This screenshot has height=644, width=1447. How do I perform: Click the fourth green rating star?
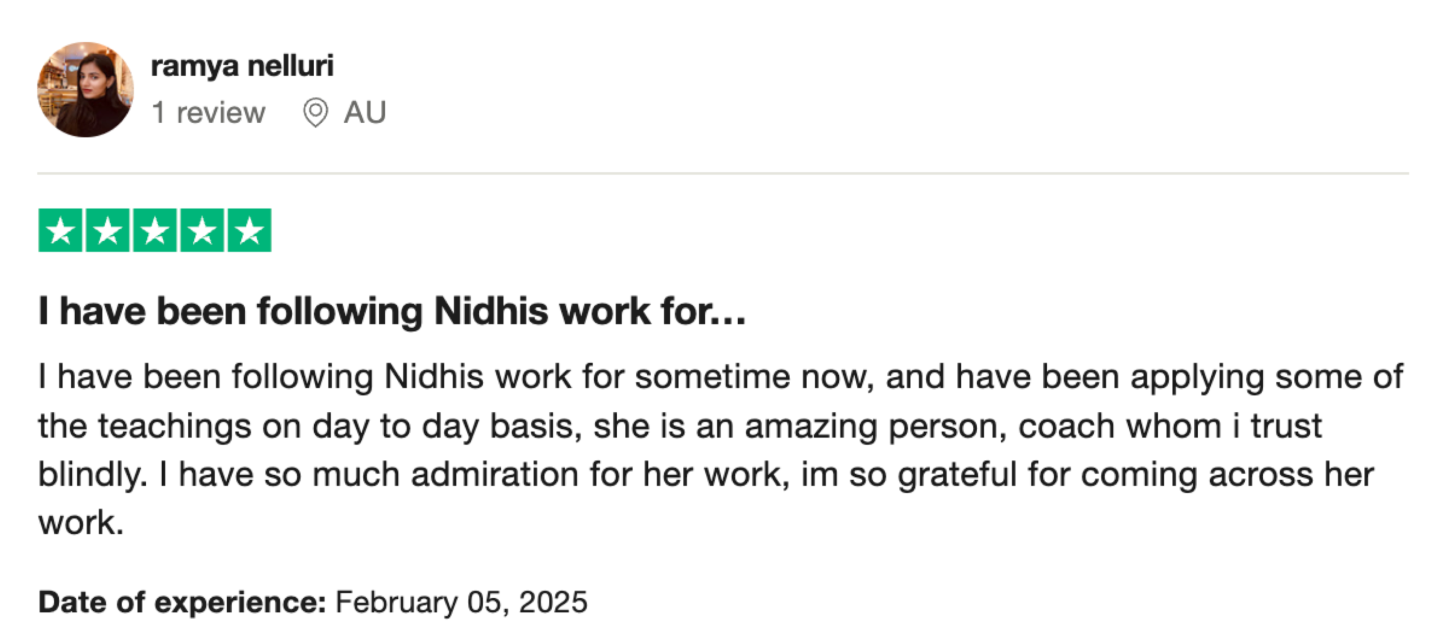tap(202, 230)
